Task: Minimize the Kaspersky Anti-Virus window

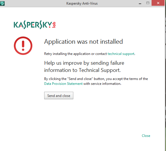Action: 140,3
